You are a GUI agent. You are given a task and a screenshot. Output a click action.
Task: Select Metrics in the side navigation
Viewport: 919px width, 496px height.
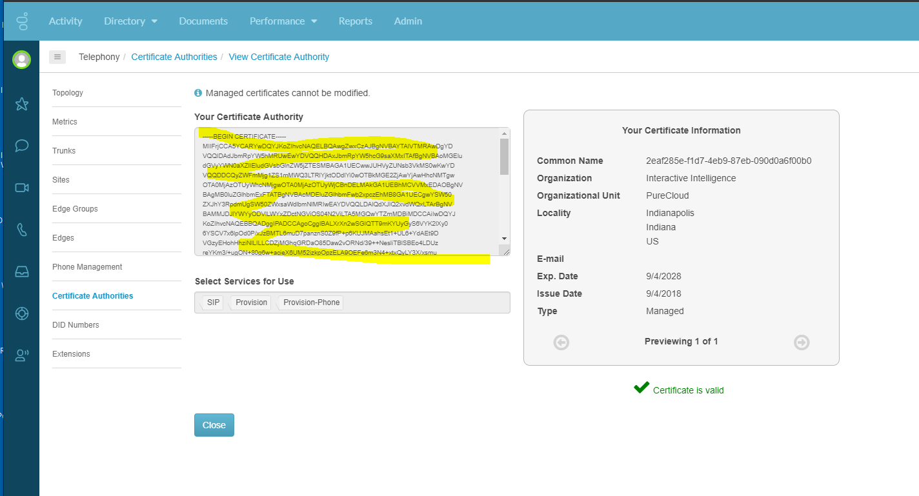(65, 122)
